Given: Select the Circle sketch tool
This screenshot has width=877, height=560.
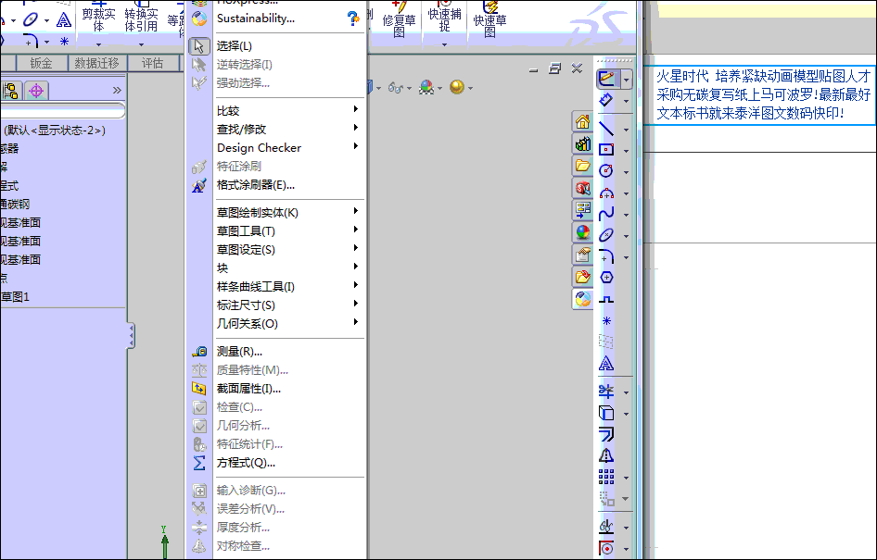Looking at the screenshot, I should click(x=607, y=169).
